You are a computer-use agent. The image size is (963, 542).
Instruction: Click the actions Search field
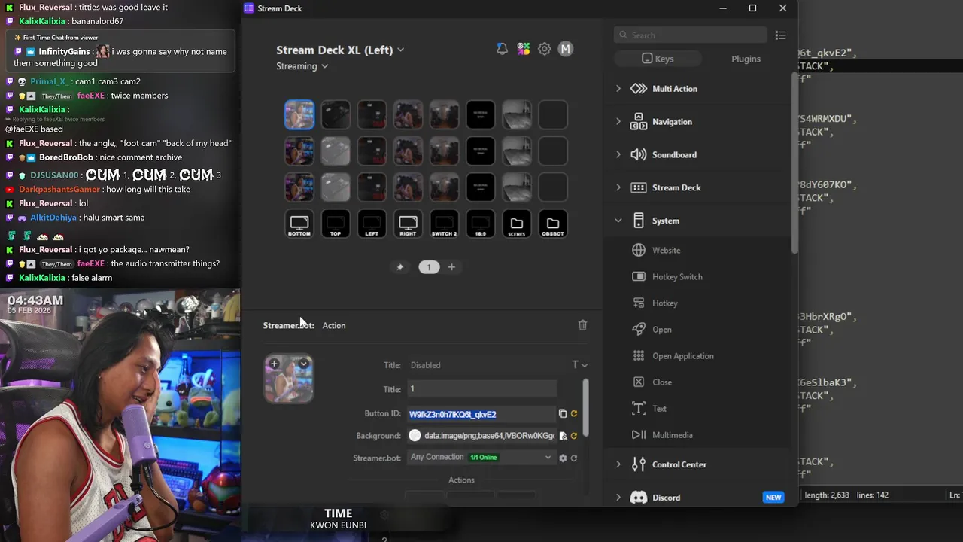[x=691, y=35]
